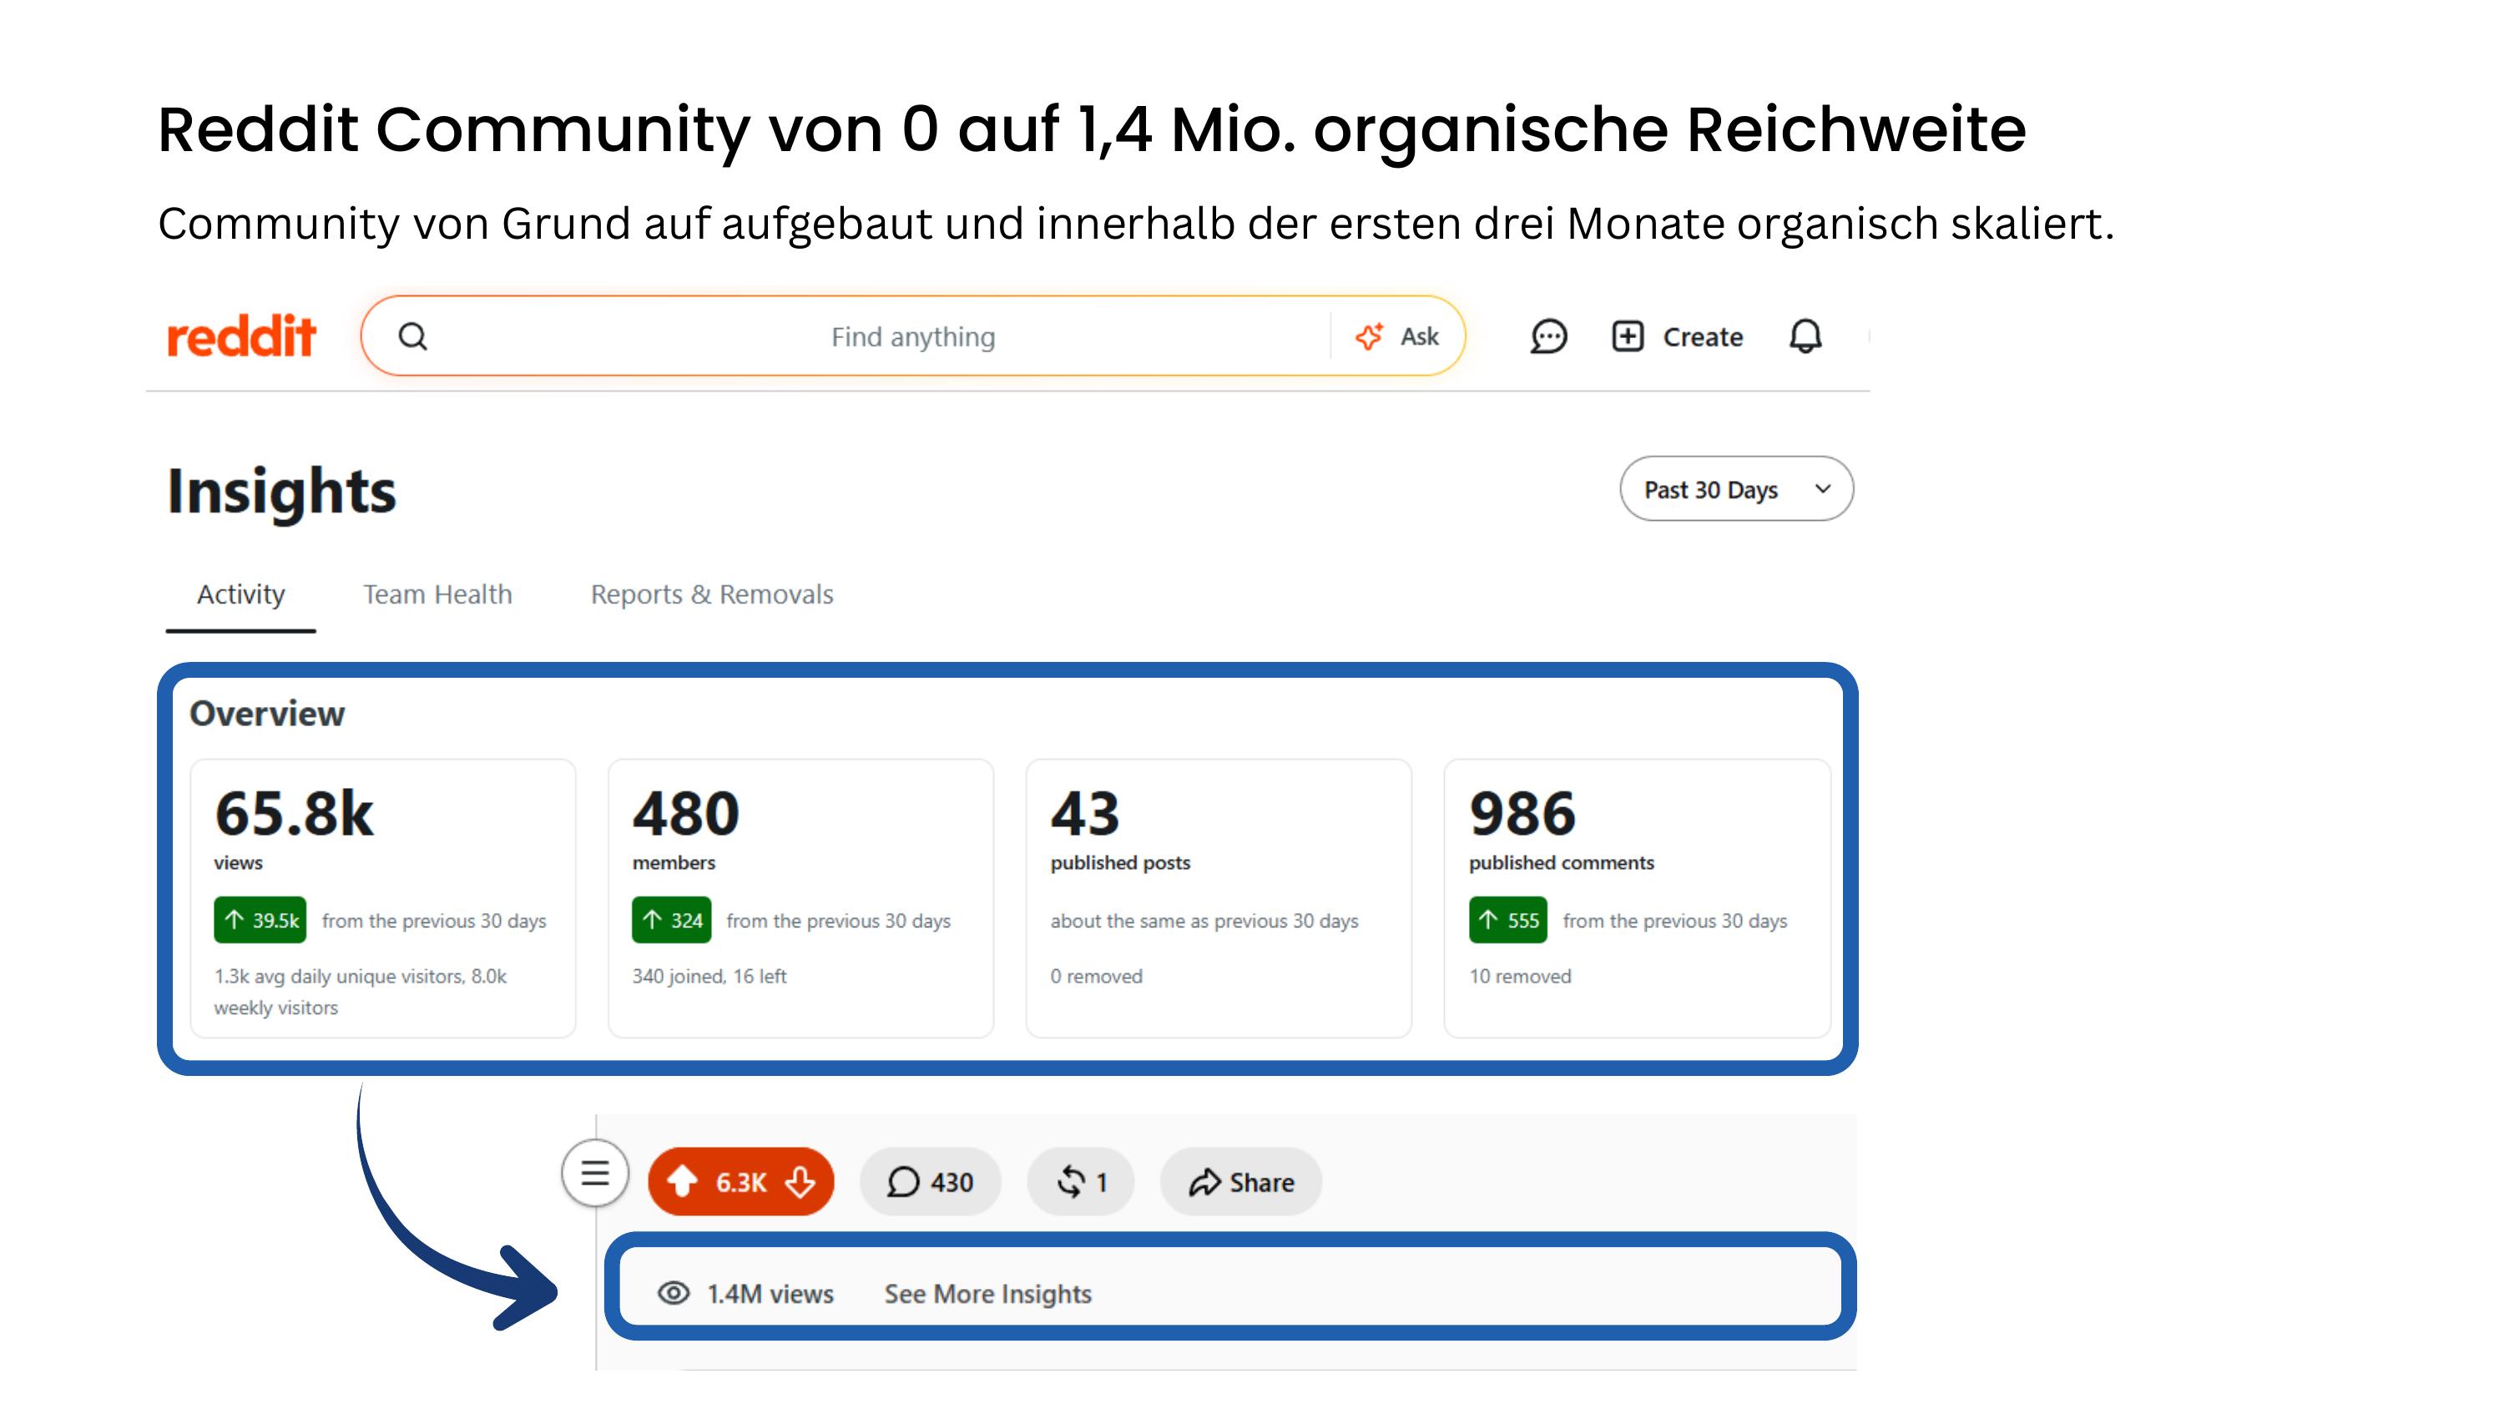The height and width of the screenshot is (1409, 2504).
Task: Open the See More Insights link
Action: click(987, 1293)
